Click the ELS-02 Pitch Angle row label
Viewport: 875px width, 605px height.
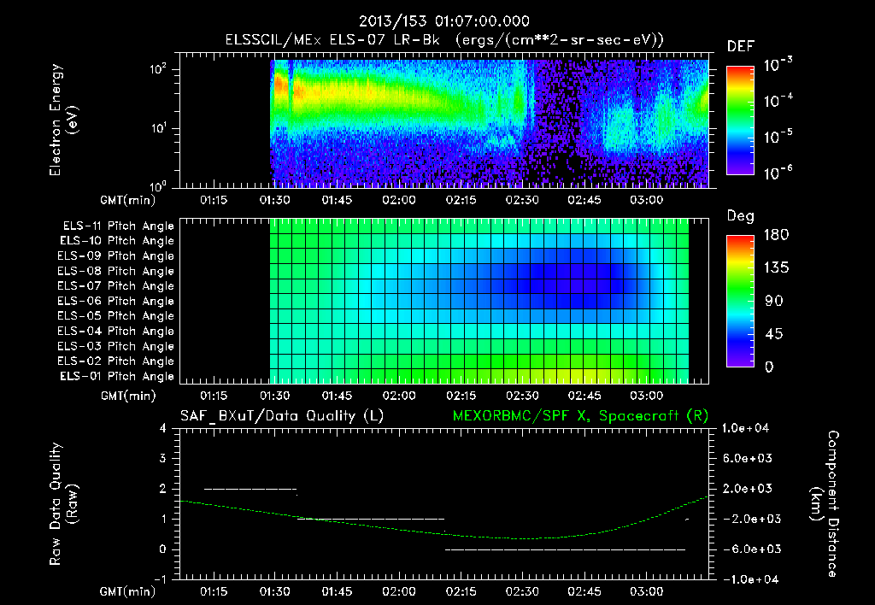[x=115, y=361]
